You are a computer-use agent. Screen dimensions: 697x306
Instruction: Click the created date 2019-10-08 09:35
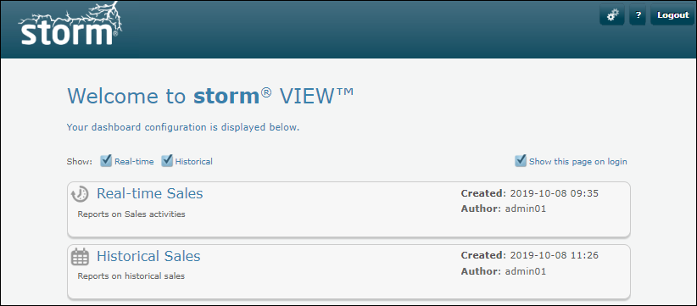click(554, 193)
